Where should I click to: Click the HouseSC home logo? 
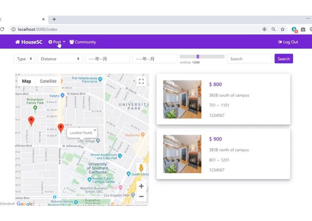[x=29, y=42]
